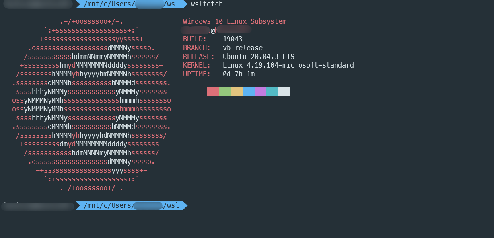Screen dimensions: 494x238
Task: Click the purple color block in the palette
Action: pyautogui.click(x=261, y=92)
